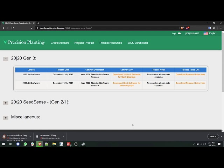Open a new browser tab
The image size is (224, 168).
[38, 23]
